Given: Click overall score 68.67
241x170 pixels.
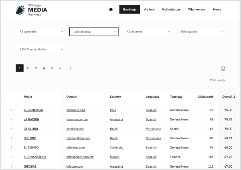Looking at the screenshot, I should [x=228, y=138].
